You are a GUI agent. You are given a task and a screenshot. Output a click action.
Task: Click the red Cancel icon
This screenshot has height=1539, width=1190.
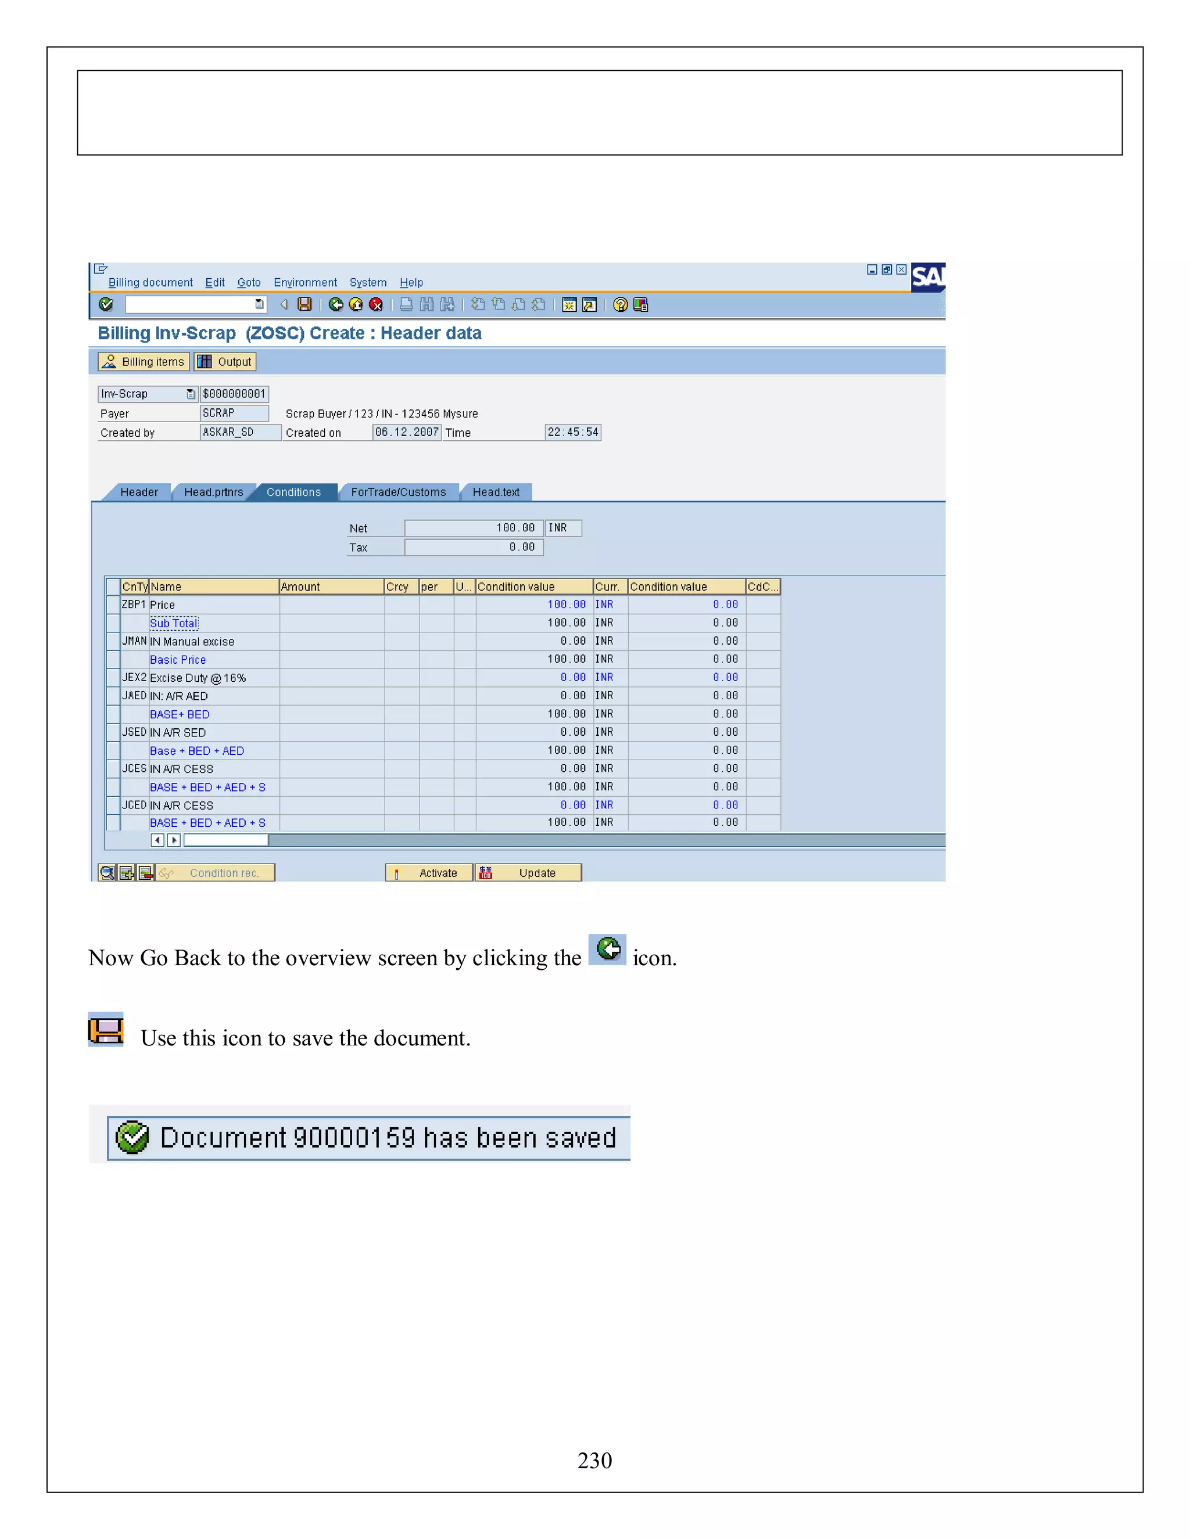[x=376, y=304]
